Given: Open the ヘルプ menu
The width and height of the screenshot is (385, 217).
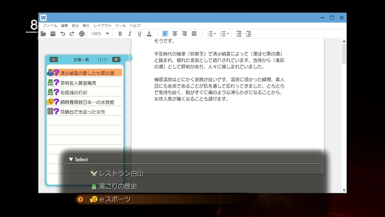Looking at the screenshot, I should point(135,26).
